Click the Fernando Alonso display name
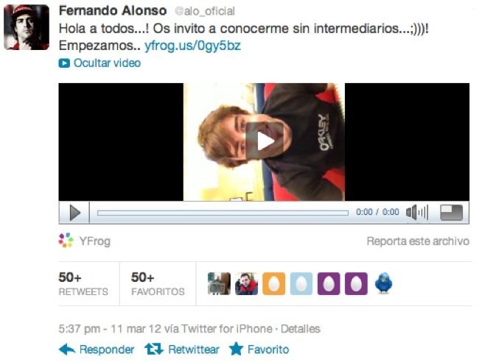Screen dimensions: 479x362 point(113,11)
